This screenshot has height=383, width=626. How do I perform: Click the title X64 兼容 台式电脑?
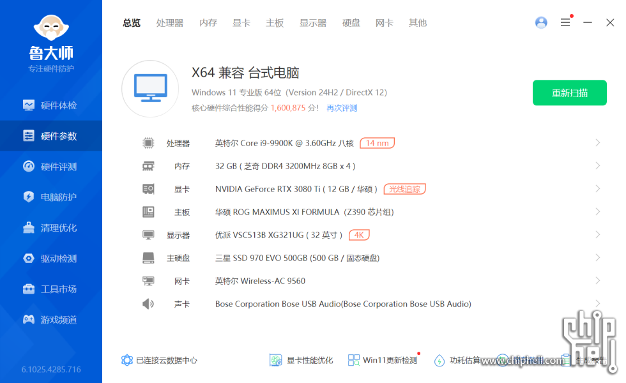pyautogui.click(x=245, y=73)
